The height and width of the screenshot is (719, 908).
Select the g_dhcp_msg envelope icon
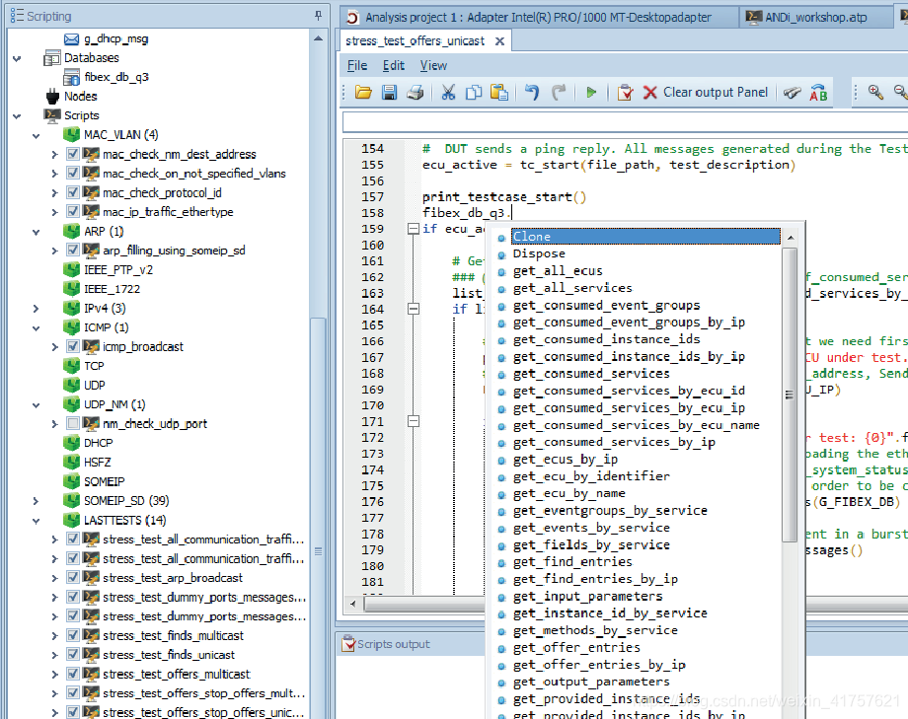tap(71, 38)
